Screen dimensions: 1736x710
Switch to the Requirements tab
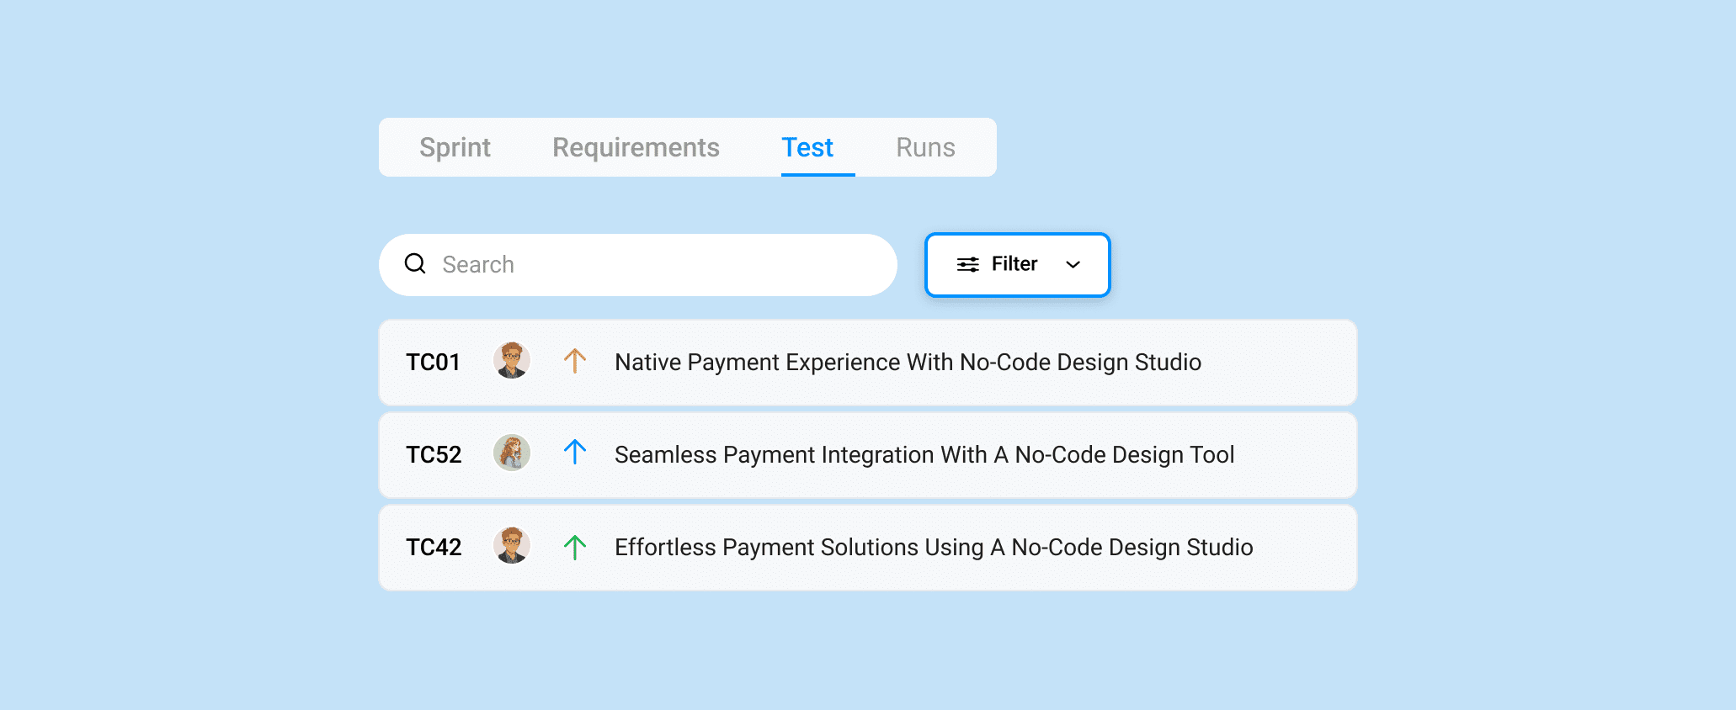(x=636, y=147)
